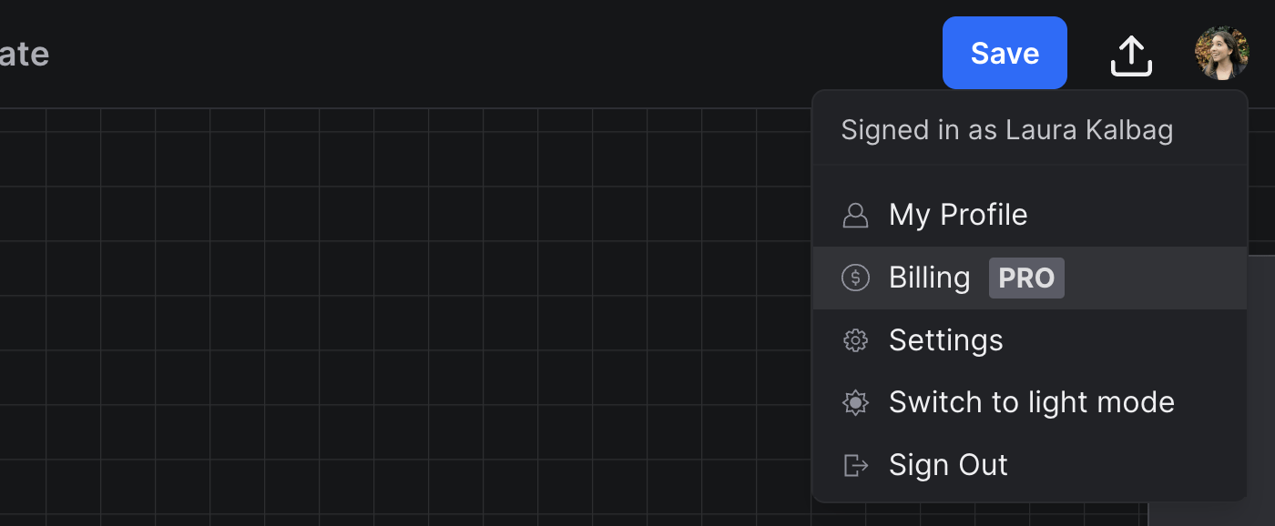Click the Signed in as Laura Kalbag header
Viewport: 1275px width, 526px height.
(1006, 130)
